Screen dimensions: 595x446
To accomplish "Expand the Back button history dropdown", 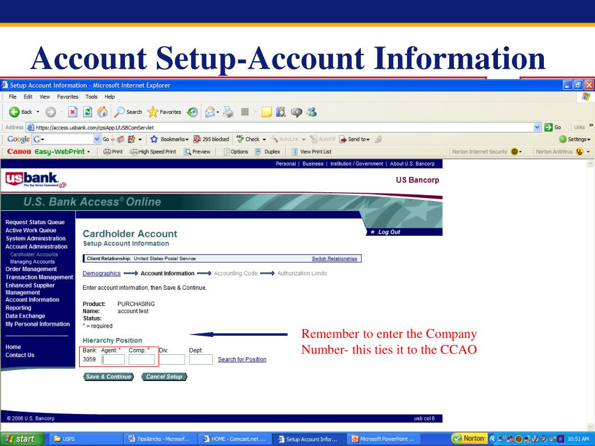I will pos(38,112).
